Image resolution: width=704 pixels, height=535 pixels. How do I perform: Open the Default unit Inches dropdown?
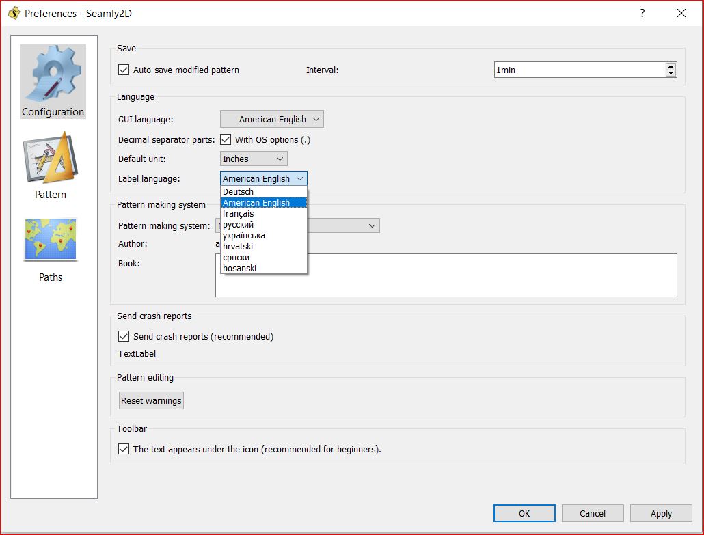(254, 159)
